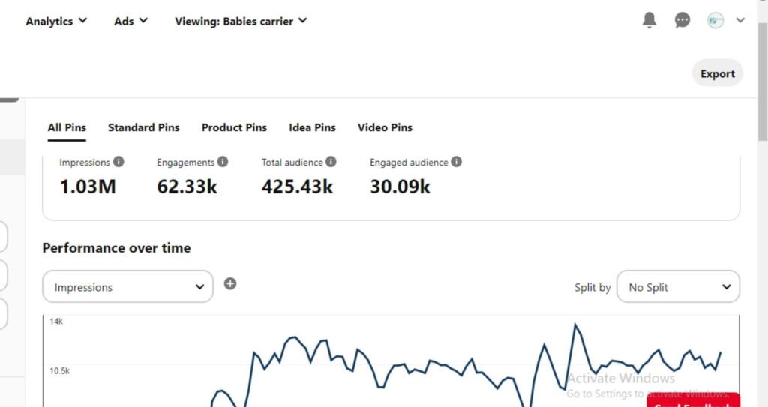Click the info icon next to Impressions
Image resolution: width=768 pixels, height=407 pixels.
click(x=118, y=162)
